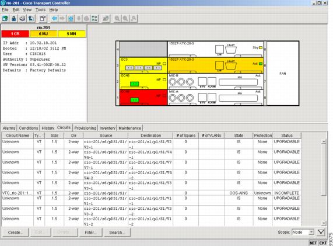Click the Add Node toolbar icon
Image resolution: width=333 pixels, height=246 pixels.
click(5, 19)
